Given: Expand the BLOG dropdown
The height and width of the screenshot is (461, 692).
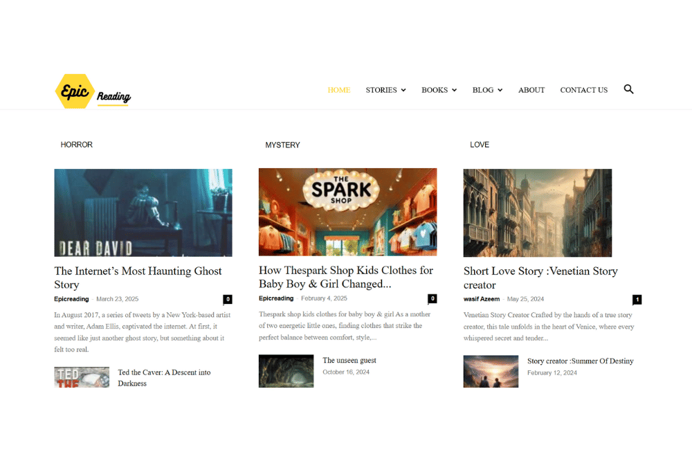Looking at the screenshot, I should pyautogui.click(x=487, y=90).
